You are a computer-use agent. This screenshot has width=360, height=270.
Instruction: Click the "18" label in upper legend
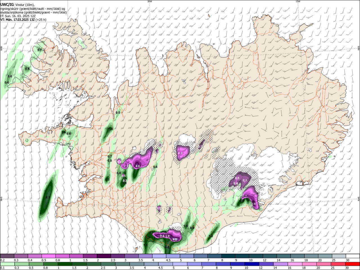coord(306,260)
